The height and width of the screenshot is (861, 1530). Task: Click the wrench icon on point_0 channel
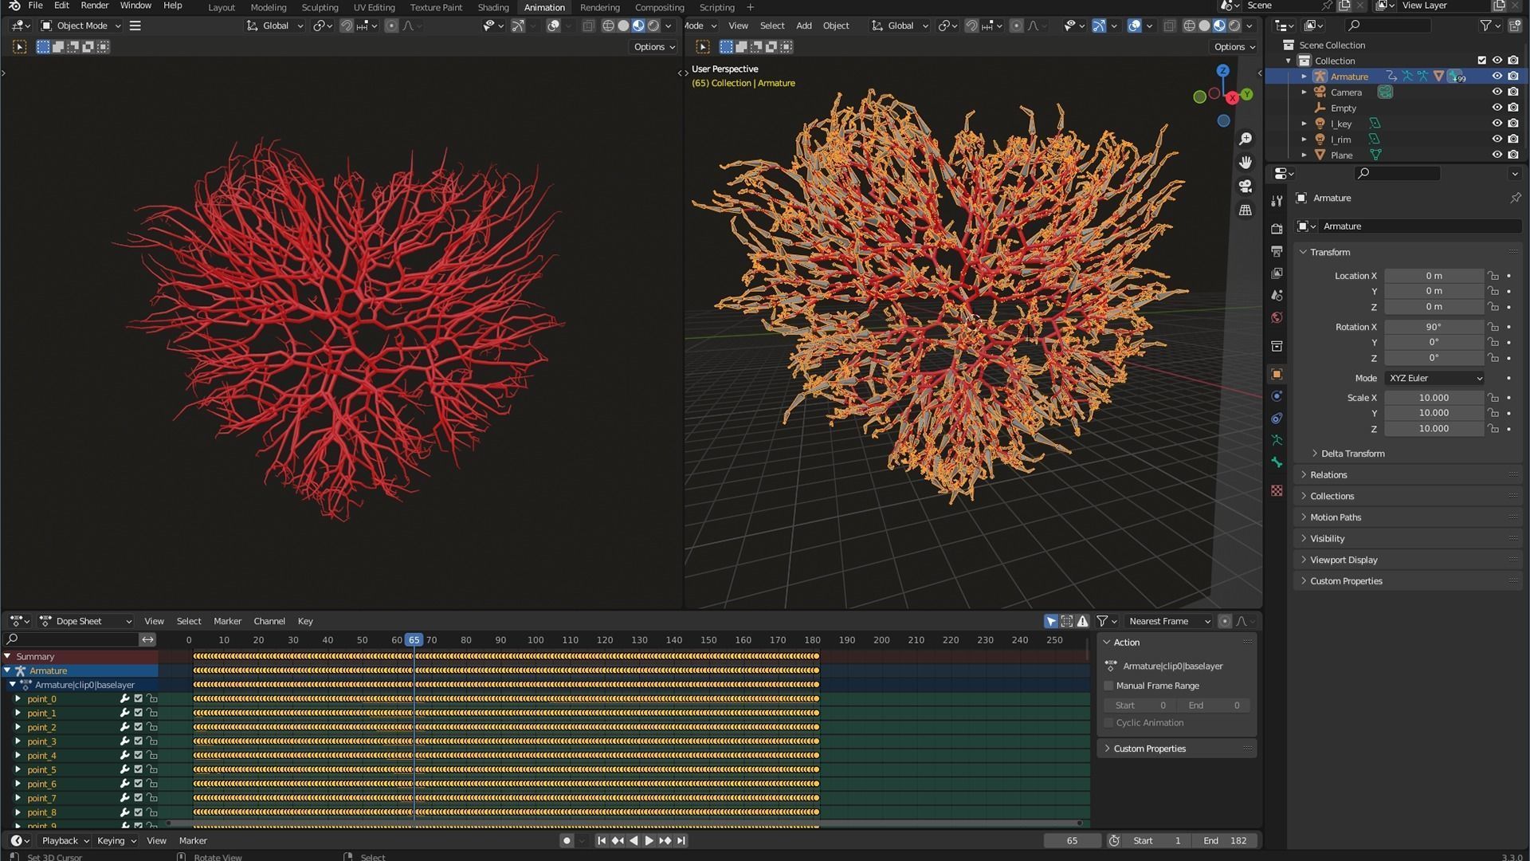point(124,699)
